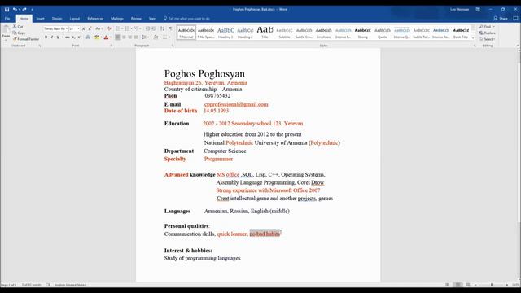The width and height of the screenshot is (521, 293).
Task: Toggle underline formatting
Action: pos(58,37)
